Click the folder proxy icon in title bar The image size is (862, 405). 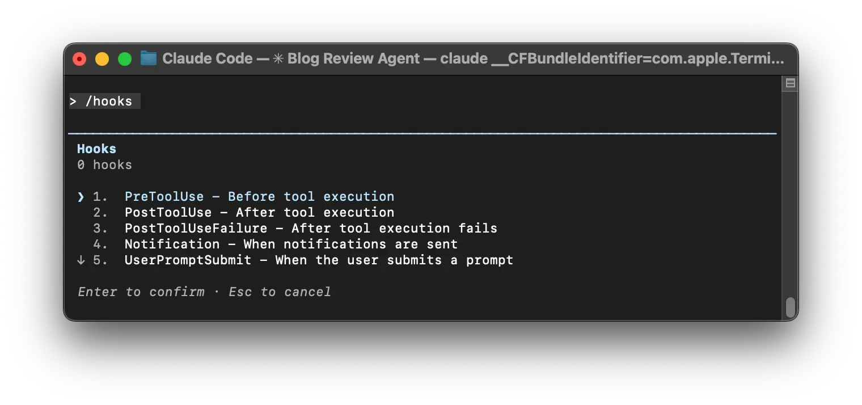(148, 58)
